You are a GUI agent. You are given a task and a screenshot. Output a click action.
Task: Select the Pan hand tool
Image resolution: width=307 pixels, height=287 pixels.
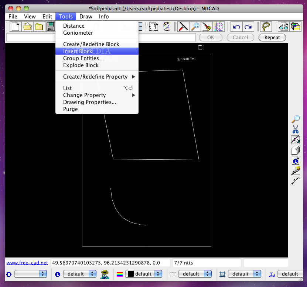154,27
